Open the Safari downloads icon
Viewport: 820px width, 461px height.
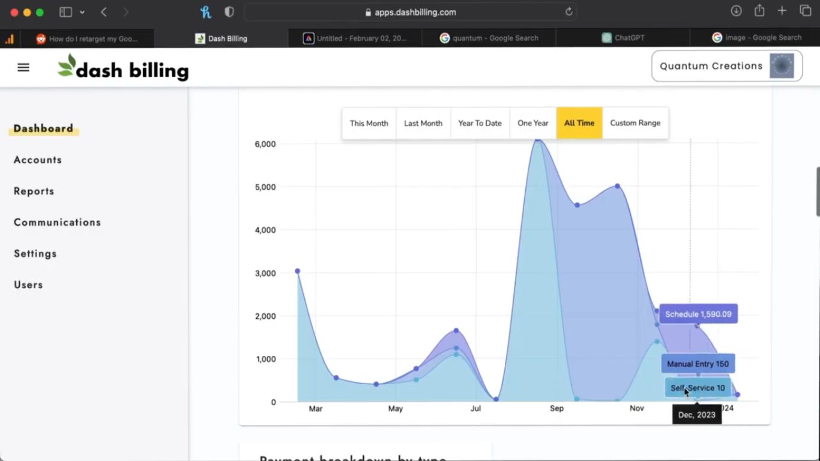click(736, 11)
